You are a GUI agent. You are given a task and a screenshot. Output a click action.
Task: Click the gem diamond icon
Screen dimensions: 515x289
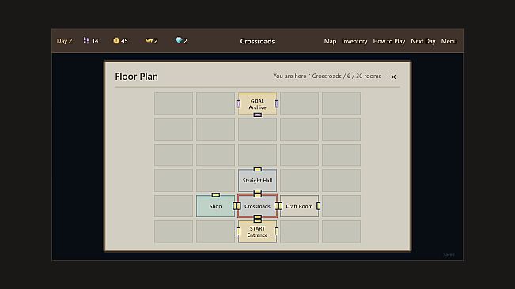179,40
